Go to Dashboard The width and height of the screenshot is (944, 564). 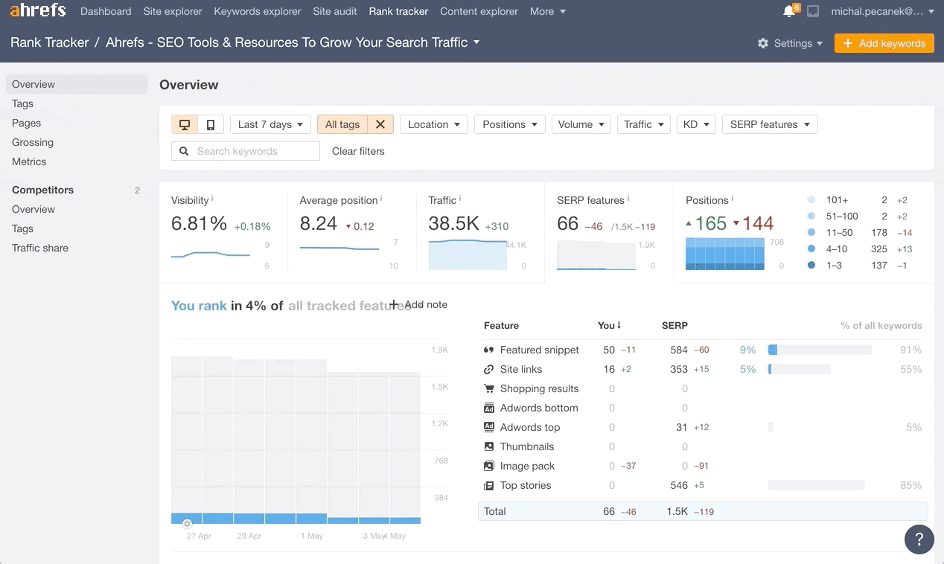pyautogui.click(x=106, y=11)
